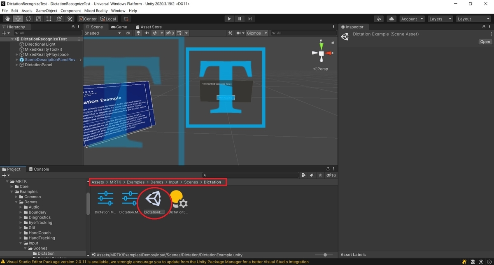Toggle hidden objects visibility in Scene
The image size is (494, 265).
tap(169, 33)
